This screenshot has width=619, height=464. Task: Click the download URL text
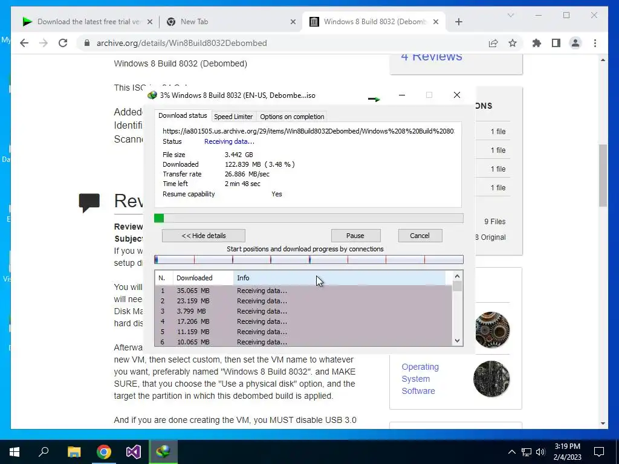(x=308, y=131)
